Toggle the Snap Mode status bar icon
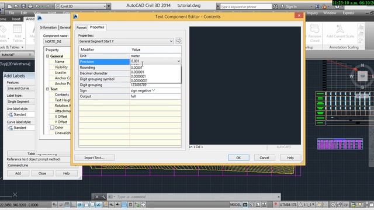374x210 pixels. 61,205
